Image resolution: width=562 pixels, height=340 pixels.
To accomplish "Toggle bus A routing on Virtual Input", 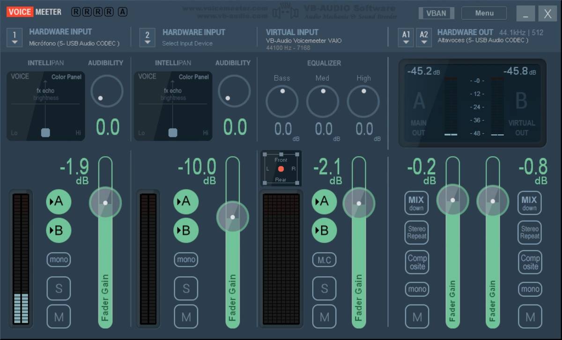I will (x=325, y=202).
